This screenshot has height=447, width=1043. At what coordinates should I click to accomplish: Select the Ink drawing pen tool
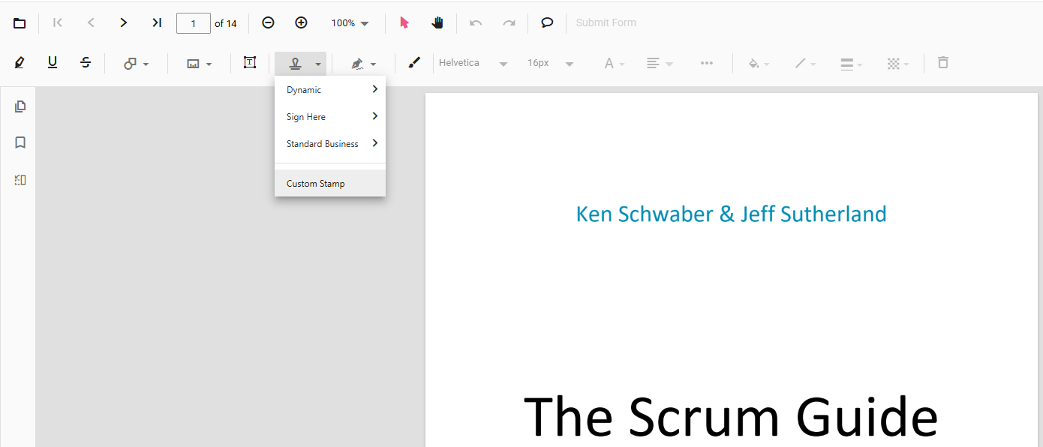[x=414, y=63]
